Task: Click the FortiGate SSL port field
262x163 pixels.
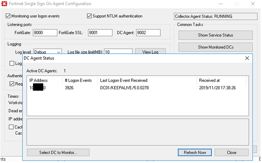Action: [100, 33]
